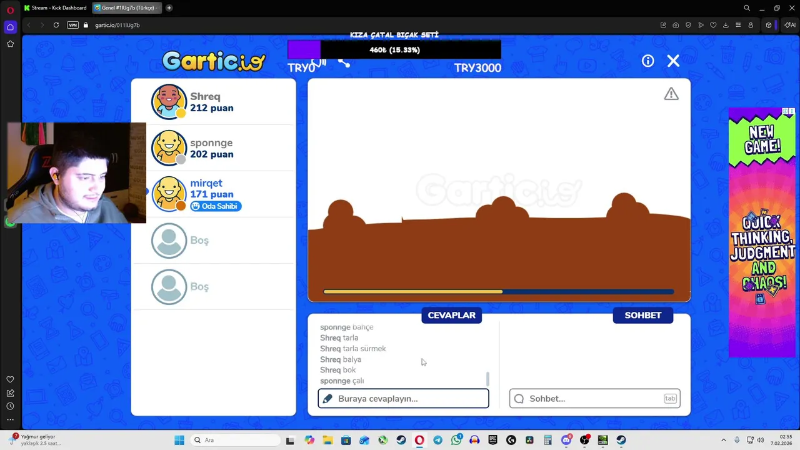The height and width of the screenshot is (450, 800).
Task: Leave the room with the X icon
Action: click(x=673, y=61)
